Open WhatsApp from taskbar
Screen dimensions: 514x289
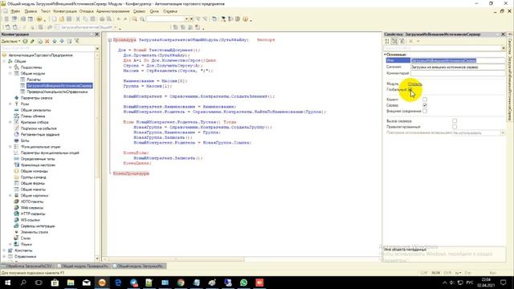(x=243, y=283)
